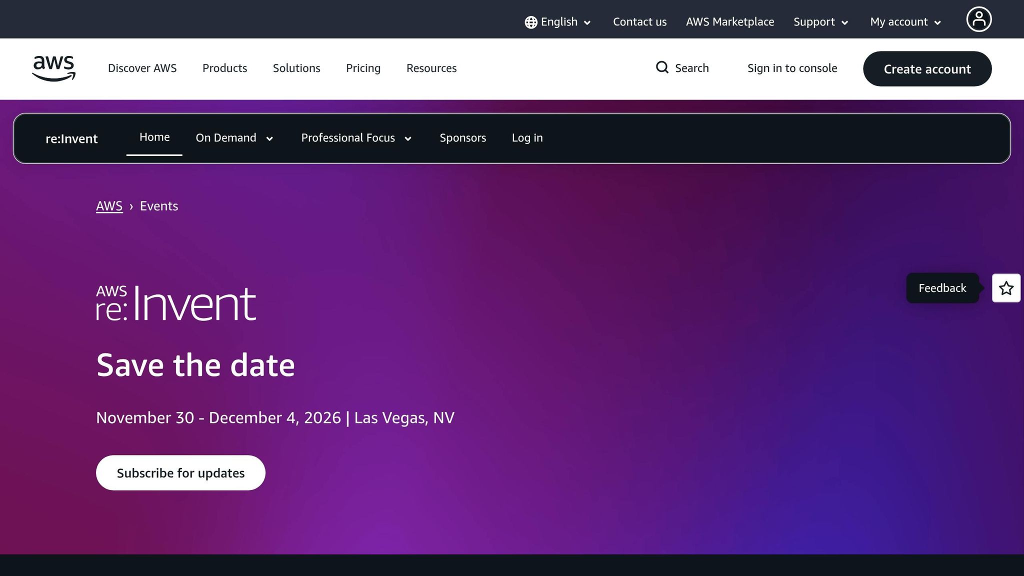
Task: Click Subscribe for updates
Action: pyautogui.click(x=180, y=472)
